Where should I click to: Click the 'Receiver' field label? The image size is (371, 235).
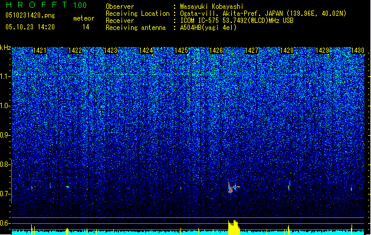[x=120, y=21]
